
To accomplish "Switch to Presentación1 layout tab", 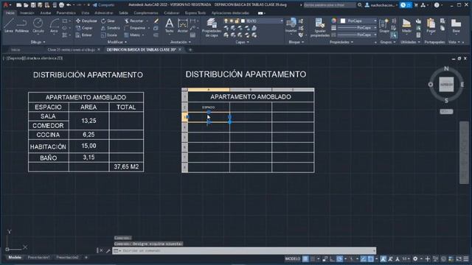I will 38,258.
